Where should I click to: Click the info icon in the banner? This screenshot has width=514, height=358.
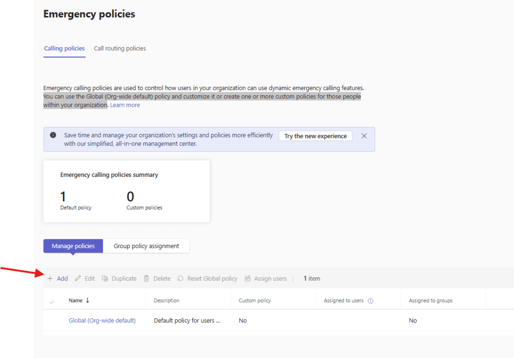point(53,135)
